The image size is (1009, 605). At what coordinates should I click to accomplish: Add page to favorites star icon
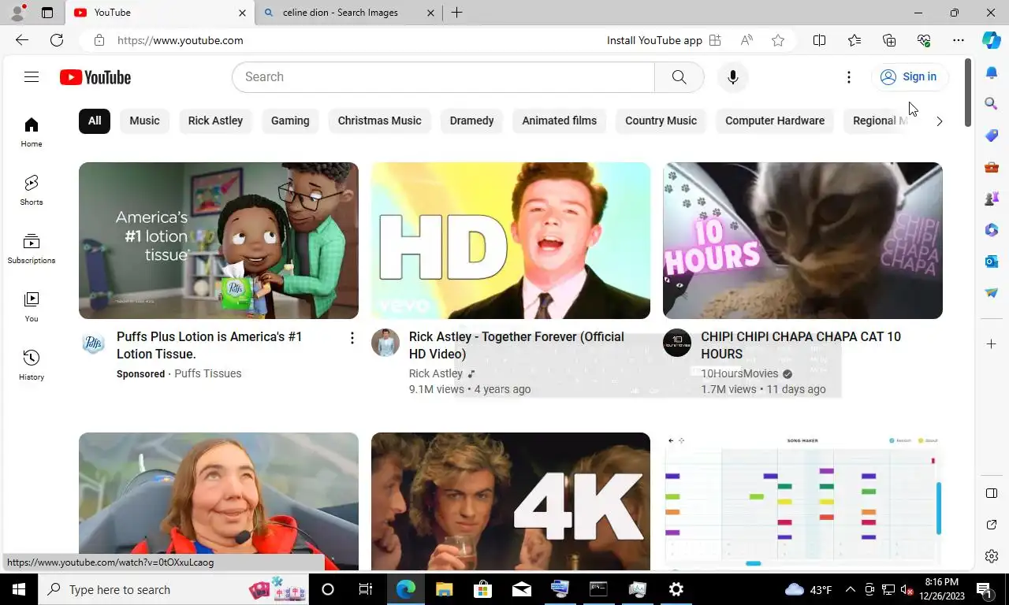click(x=778, y=40)
